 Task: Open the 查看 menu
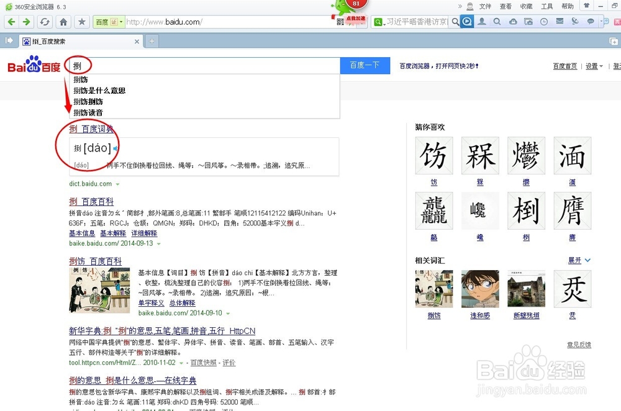point(505,6)
